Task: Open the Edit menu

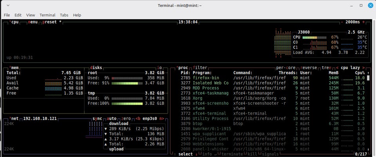Action: tap(18, 15)
